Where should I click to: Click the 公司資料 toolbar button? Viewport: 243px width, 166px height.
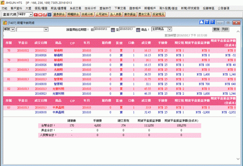point(102,14)
